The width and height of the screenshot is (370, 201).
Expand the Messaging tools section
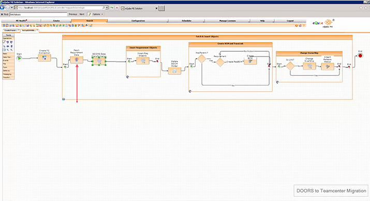pos(8,74)
